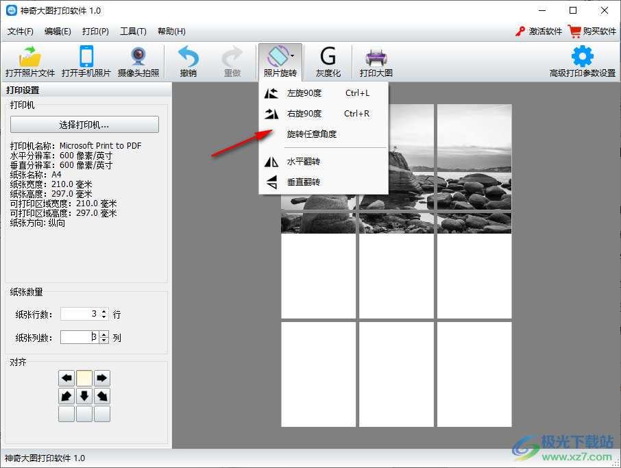The height and width of the screenshot is (468, 621).
Task: Select 水平翻转 in the dropdown menu
Action: 303,162
